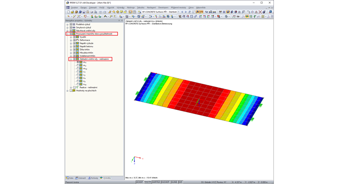The width and height of the screenshot is (339, 184).
Task: Toggle the show-values toolbar icon
Action: [201, 12]
